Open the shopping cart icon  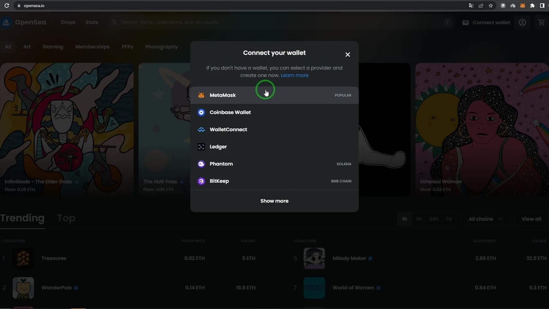pyautogui.click(x=541, y=22)
